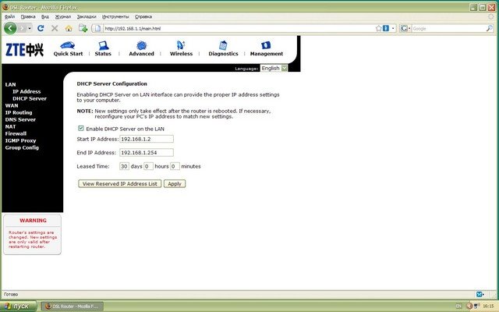Image resolution: width=499 pixels, height=312 pixels.
Task: Click the Windows Пуск start button
Action: pos(17,306)
